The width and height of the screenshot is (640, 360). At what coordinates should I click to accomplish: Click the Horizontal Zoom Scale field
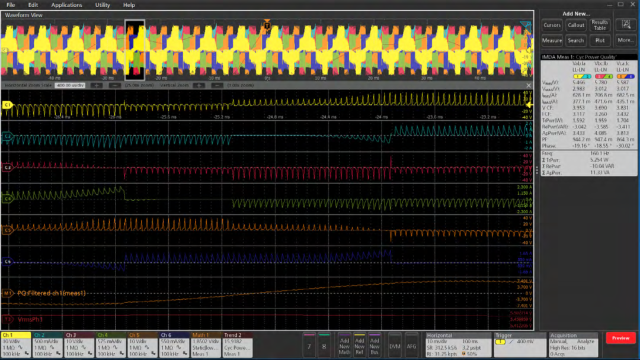pyautogui.click(x=70, y=85)
